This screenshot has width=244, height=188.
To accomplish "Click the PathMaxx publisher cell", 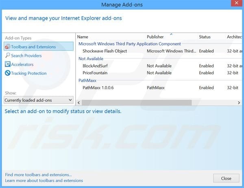I will click(156, 88).
